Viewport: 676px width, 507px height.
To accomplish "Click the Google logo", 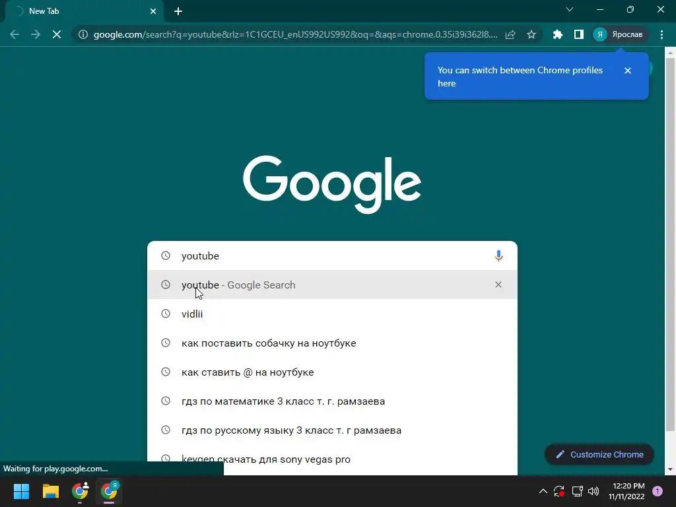I will 332,185.
